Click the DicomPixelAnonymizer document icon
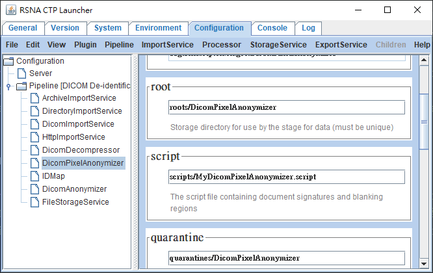433x273 pixels. point(34,163)
